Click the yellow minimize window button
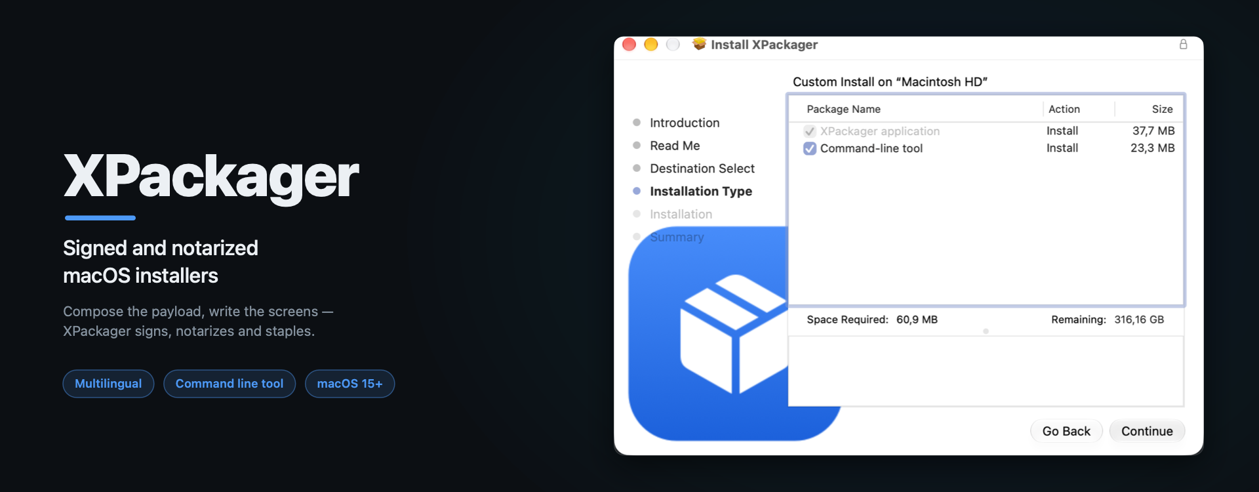Viewport: 1259px width, 492px height. point(651,44)
